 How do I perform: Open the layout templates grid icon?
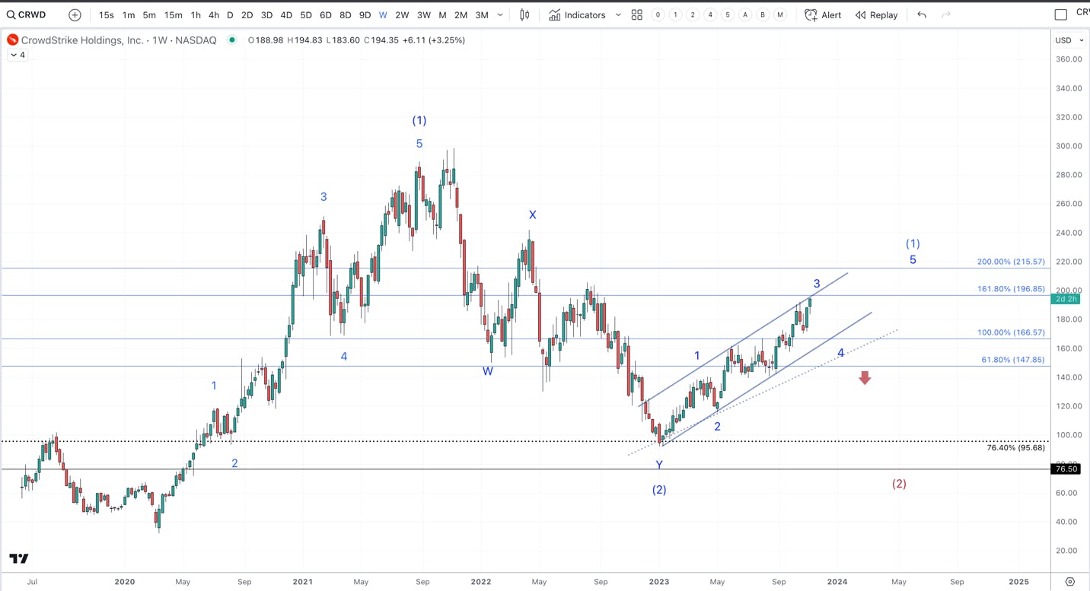point(637,14)
